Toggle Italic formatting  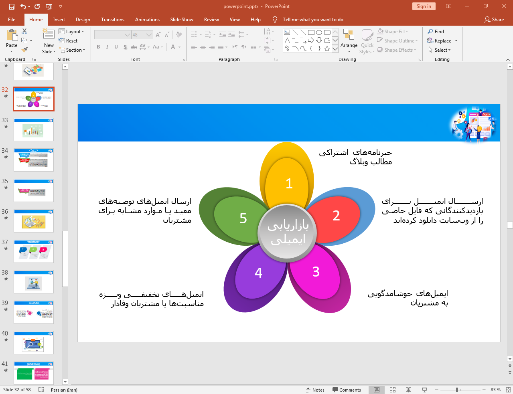coord(107,47)
